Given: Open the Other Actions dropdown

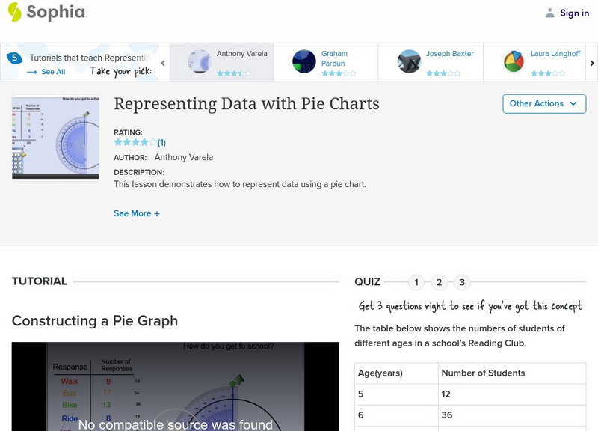Looking at the screenshot, I should tap(543, 103).
